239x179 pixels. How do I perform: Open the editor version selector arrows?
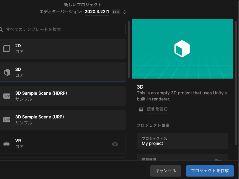coord(125,12)
